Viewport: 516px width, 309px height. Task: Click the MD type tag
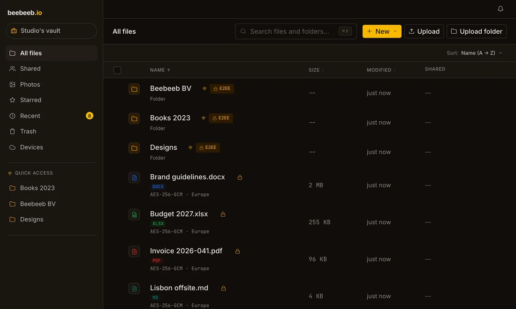point(155,298)
